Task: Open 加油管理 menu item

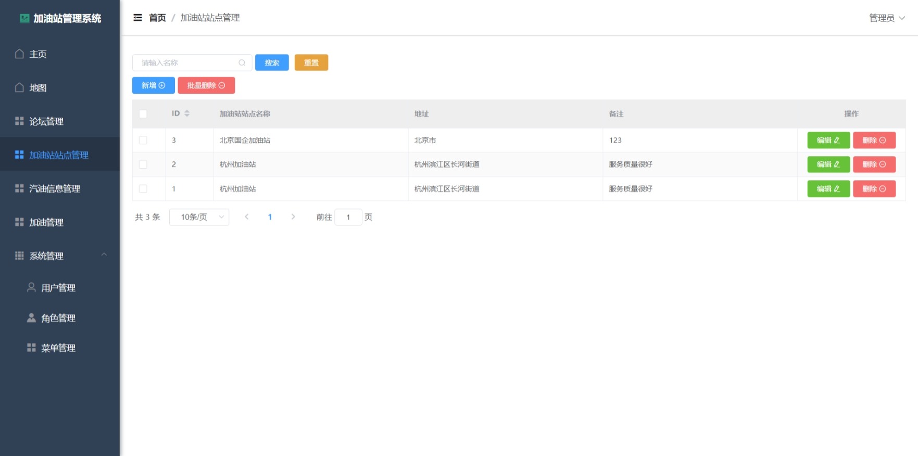Action: (60, 222)
